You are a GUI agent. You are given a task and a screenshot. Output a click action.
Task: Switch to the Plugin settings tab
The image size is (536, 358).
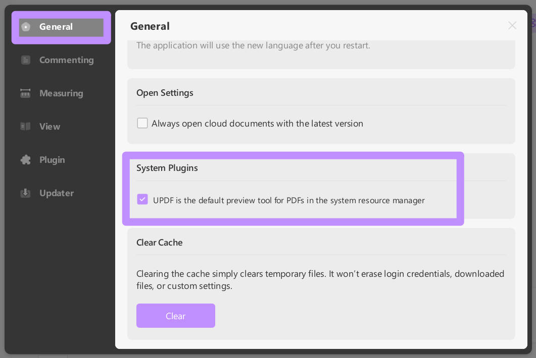[x=52, y=160]
